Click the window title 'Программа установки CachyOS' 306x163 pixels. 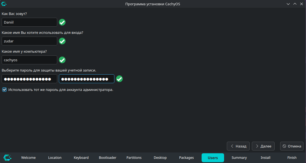click(153, 4)
